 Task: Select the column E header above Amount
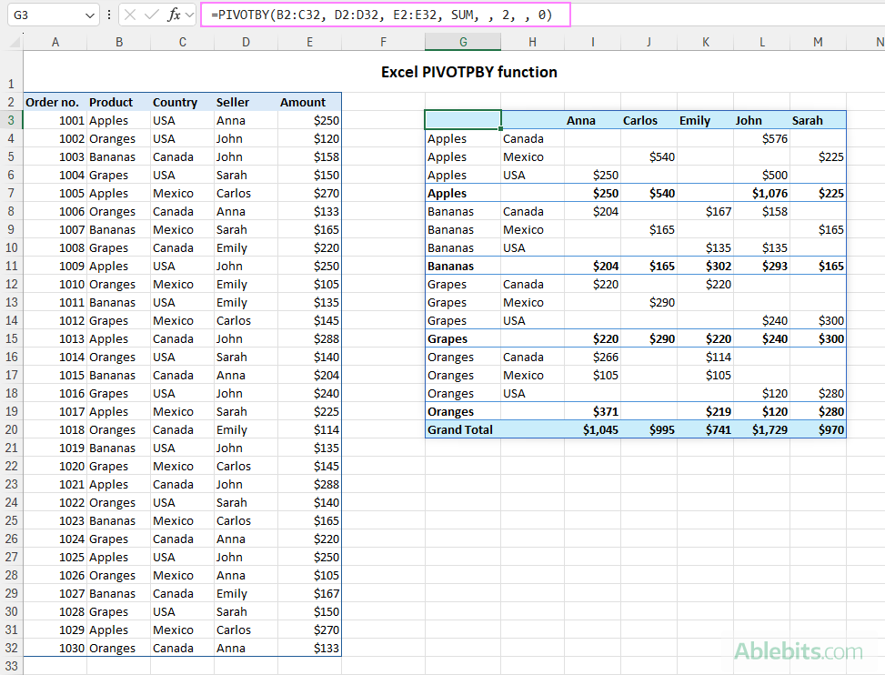[x=309, y=42]
